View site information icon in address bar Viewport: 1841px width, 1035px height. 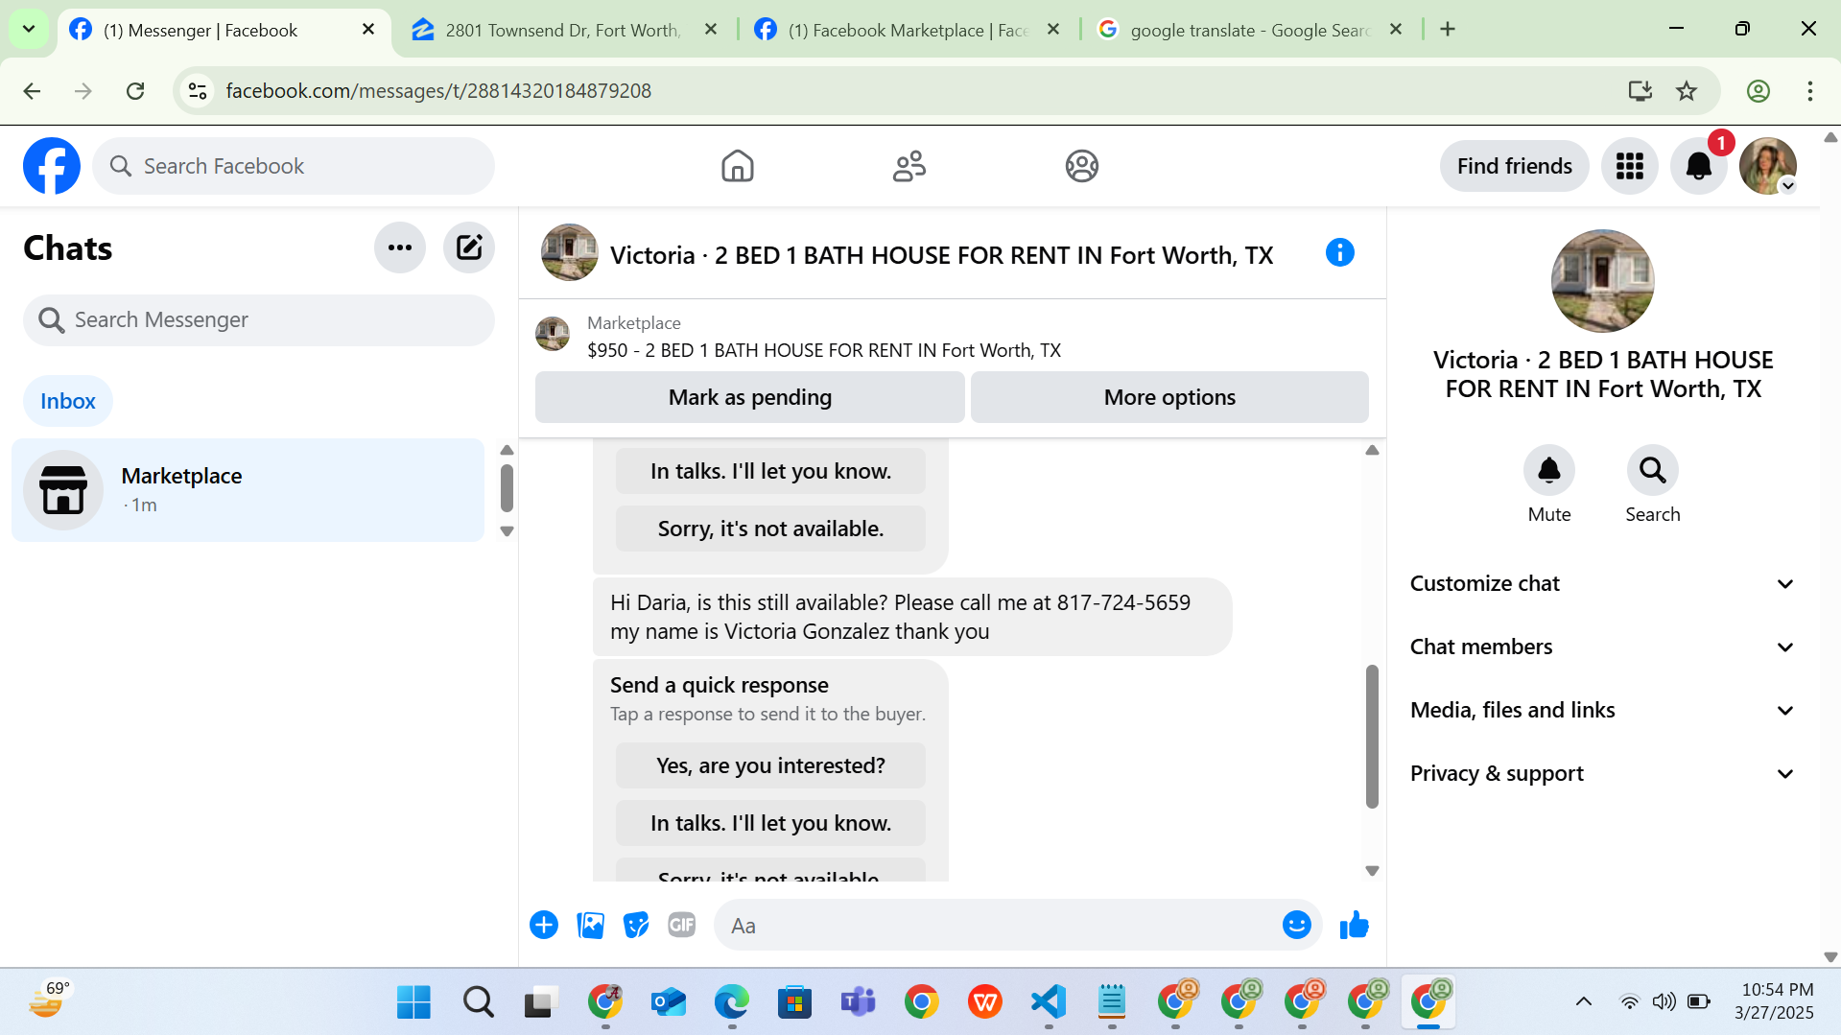[x=198, y=91]
